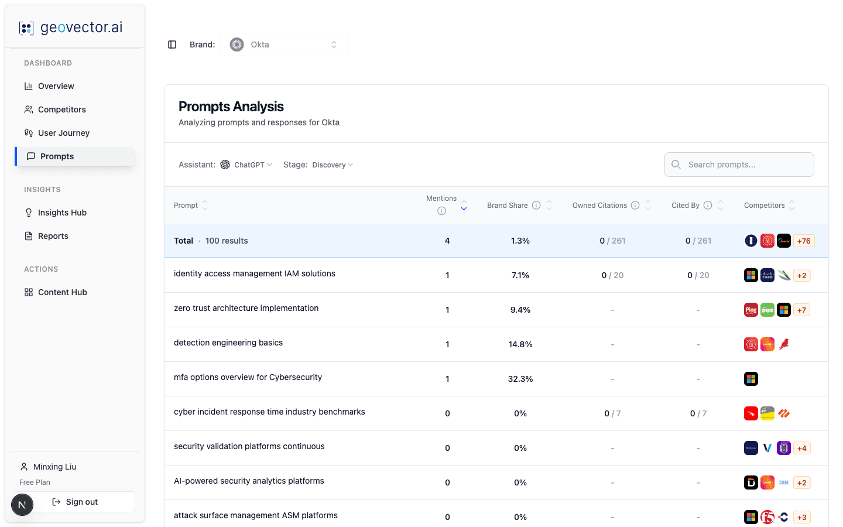Click the search magnifier icon in the search bar
The height and width of the screenshot is (527, 843).
(676, 165)
